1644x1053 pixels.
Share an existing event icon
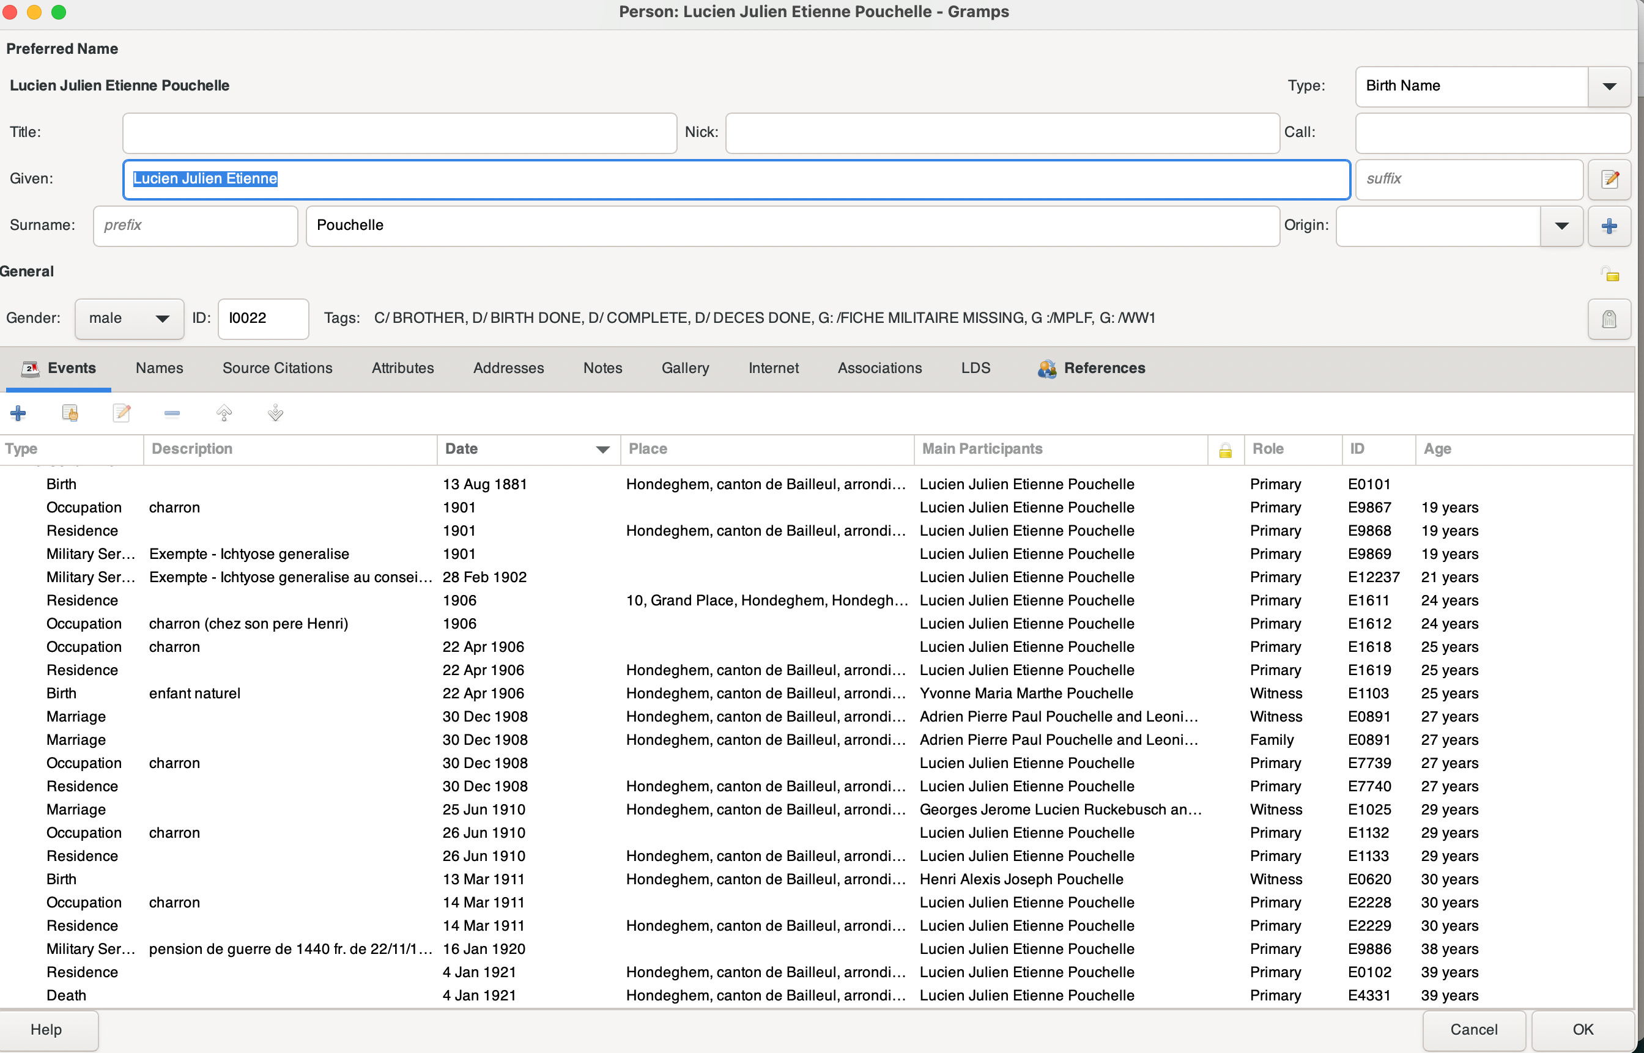70,413
